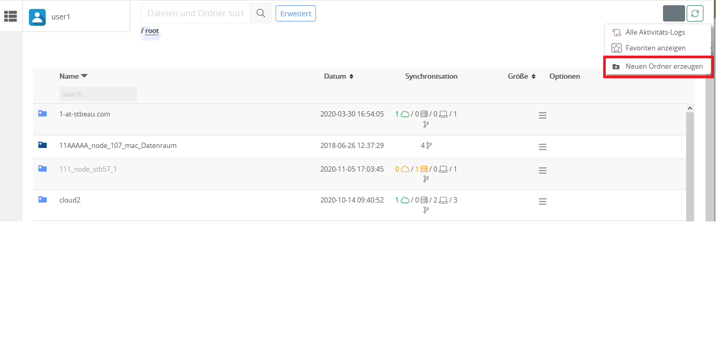
Task: Click green cloud sync icon of 1-at-stbeau.com
Action: click(x=405, y=114)
